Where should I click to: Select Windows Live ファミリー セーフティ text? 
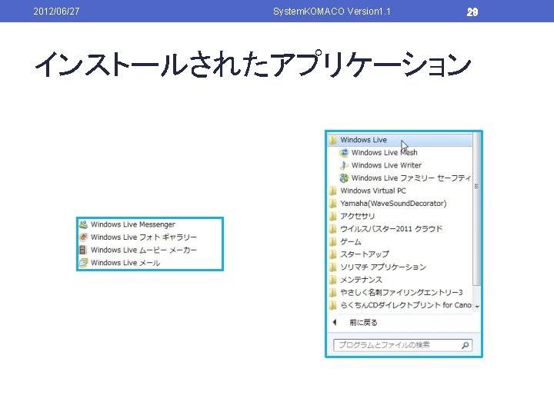(x=411, y=178)
